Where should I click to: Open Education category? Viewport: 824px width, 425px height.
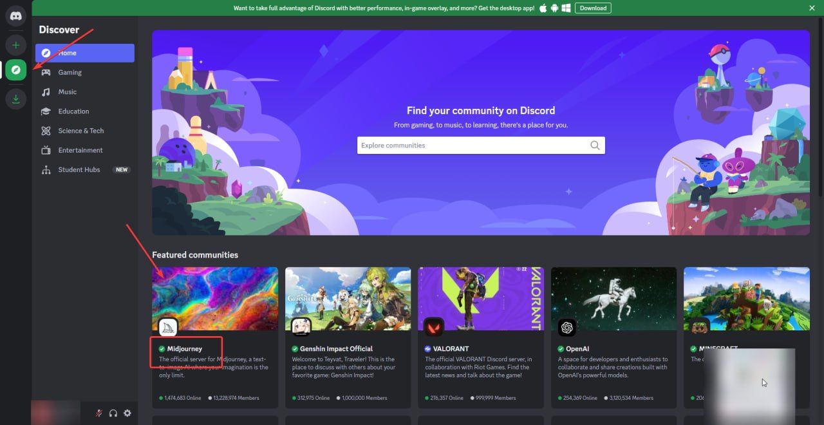coord(85,111)
